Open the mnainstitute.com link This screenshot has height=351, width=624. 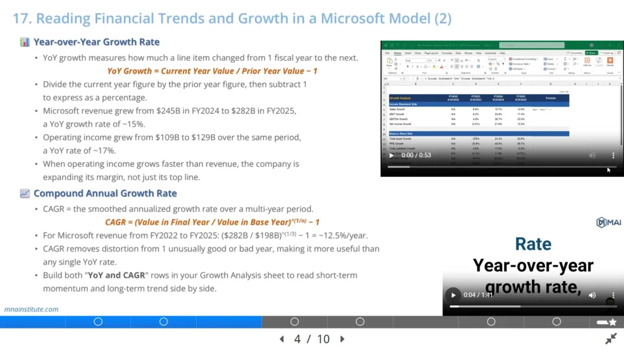(31, 309)
